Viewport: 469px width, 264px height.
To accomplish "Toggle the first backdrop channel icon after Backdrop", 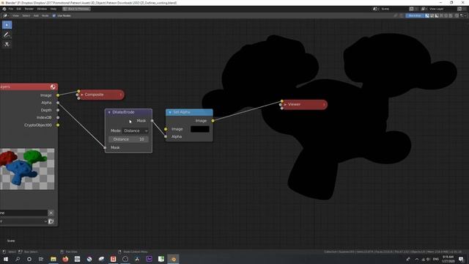I will click(x=427, y=15).
